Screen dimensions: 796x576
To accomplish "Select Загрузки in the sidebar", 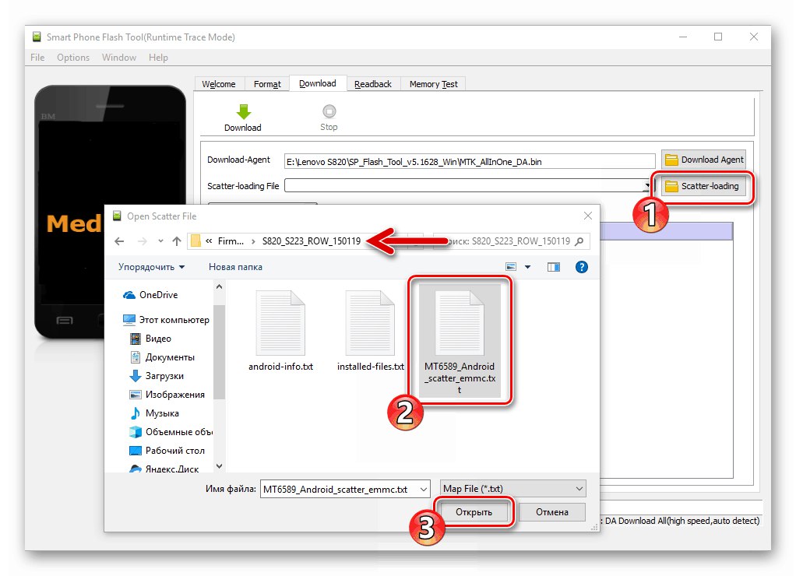I will pyautogui.click(x=164, y=376).
